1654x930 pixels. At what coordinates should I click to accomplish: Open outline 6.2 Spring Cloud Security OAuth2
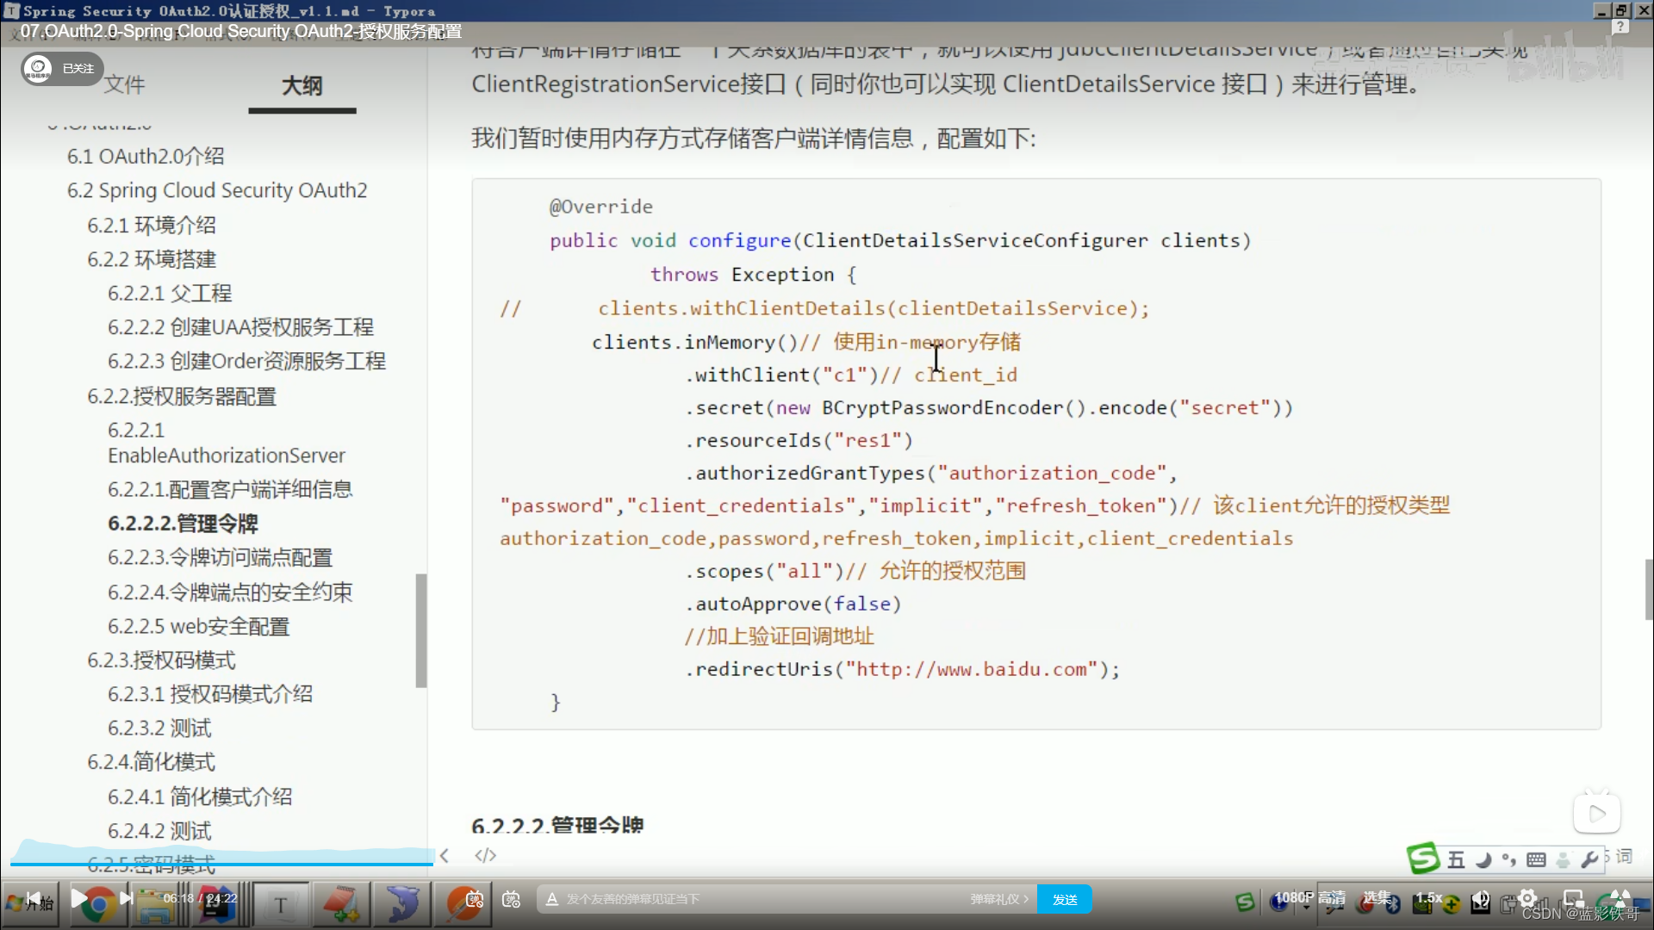click(x=217, y=190)
